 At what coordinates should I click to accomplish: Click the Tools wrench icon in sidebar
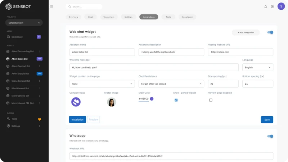pyautogui.click(x=8, y=119)
